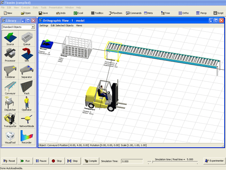
Task: Pick the Queue object icon
Action: (x=27, y=38)
